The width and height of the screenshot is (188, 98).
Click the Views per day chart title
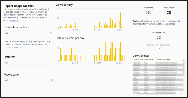(x=64, y=5)
